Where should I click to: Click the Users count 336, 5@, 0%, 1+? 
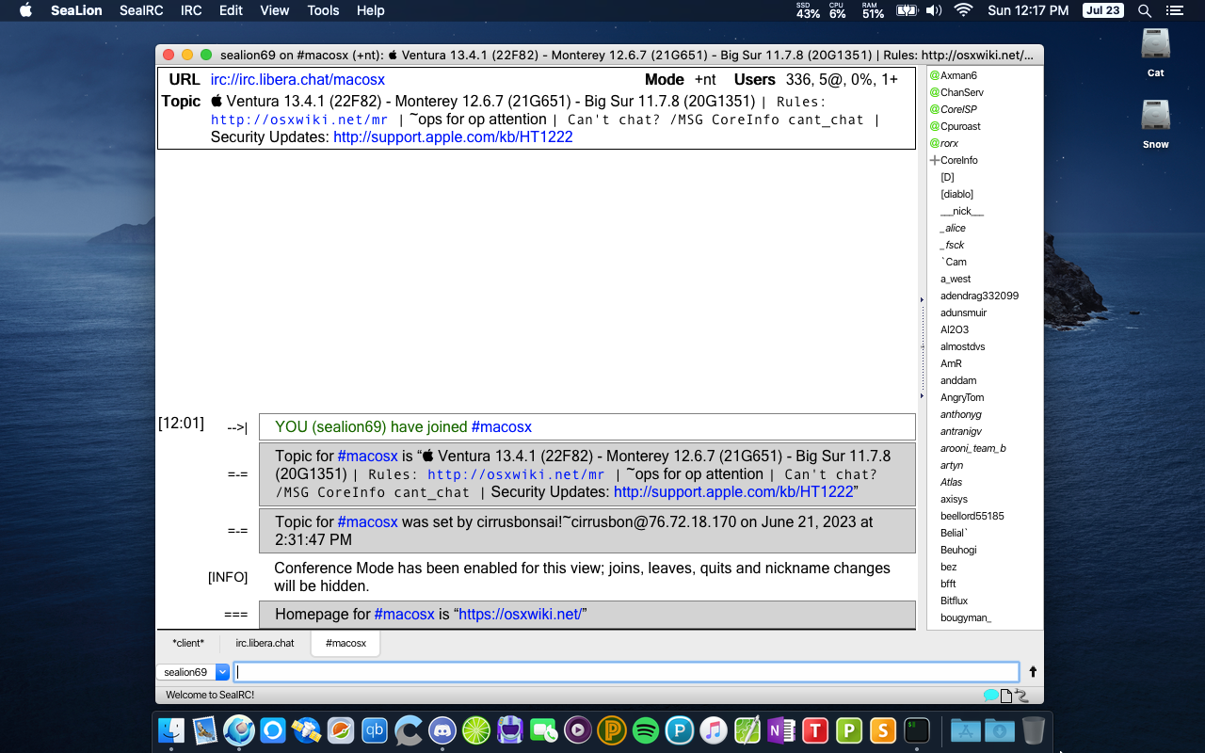[842, 80]
